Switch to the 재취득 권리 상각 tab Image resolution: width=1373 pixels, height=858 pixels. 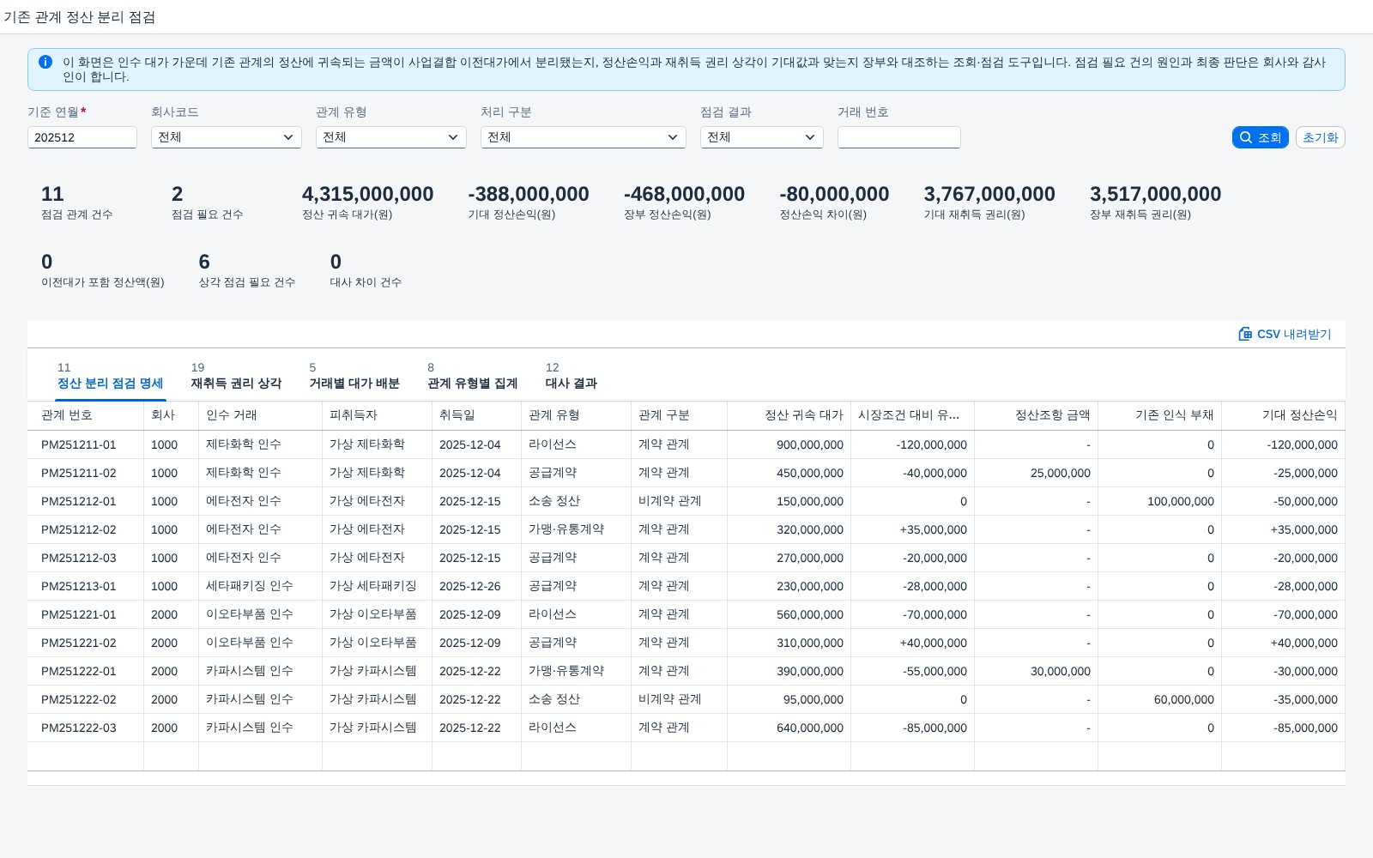click(x=236, y=376)
